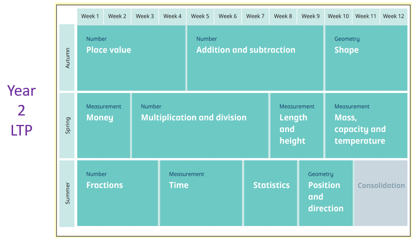Image resolution: width=417 pixels, height=241 pixels.
Task: Open the Geometry Shape block
Action: pos(366,58)
